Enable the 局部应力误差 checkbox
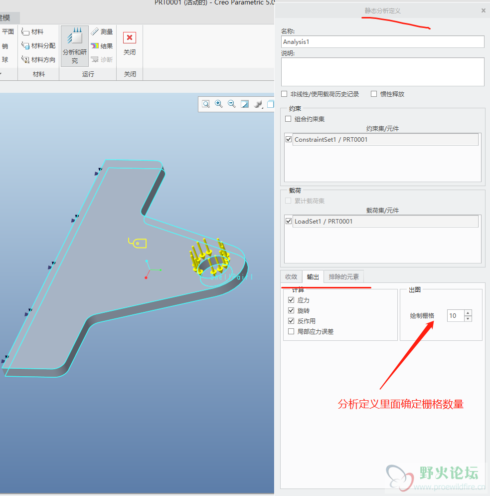Viewport: 490px width, 496px height. pos(291,331)
